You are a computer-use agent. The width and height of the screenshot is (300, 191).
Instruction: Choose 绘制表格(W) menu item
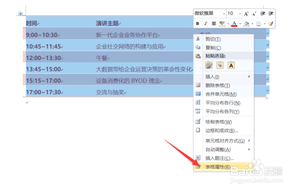tap(224, 122)
